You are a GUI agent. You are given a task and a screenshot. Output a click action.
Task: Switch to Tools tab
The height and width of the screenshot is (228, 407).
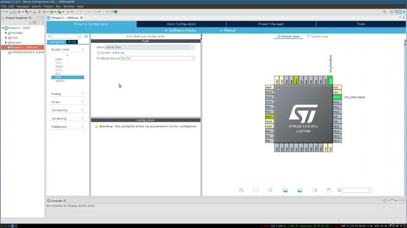click(x=361, y=24)
